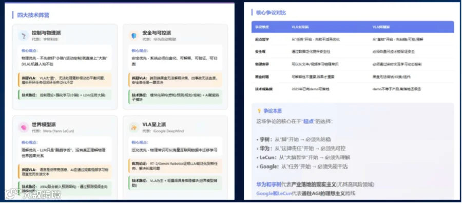Viewport: 462px width, 203px height.
Task: Click the 安全观 row label
Action: pos(260,51)
